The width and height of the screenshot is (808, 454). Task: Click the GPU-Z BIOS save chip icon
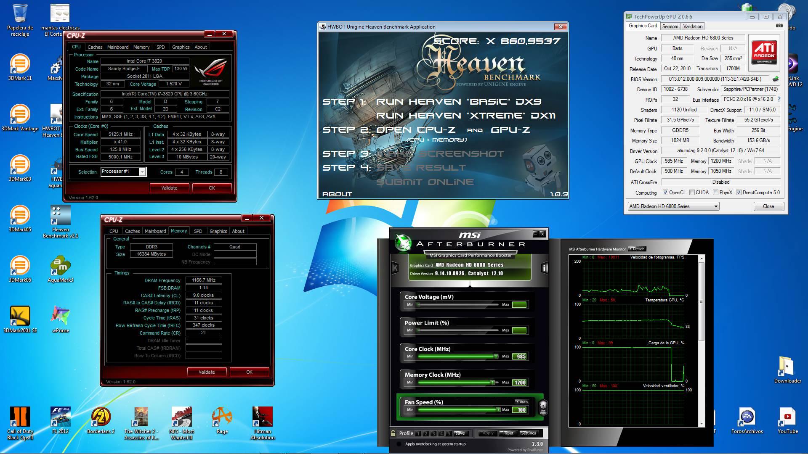(776, 79)
